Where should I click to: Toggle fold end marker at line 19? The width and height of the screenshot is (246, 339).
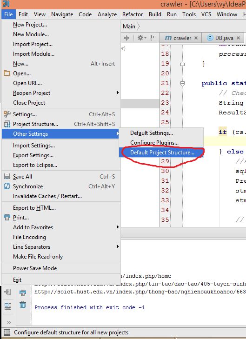[182, 64]
